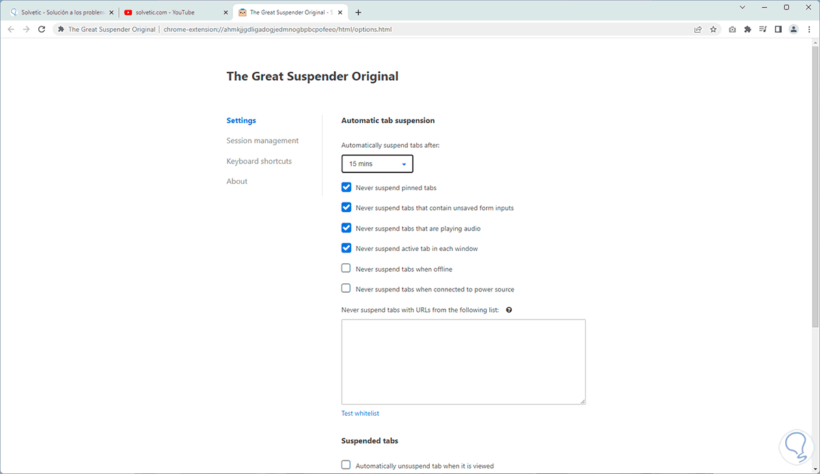
Task: Enable Never suspend tabs when offline
Action: [346, 269]
